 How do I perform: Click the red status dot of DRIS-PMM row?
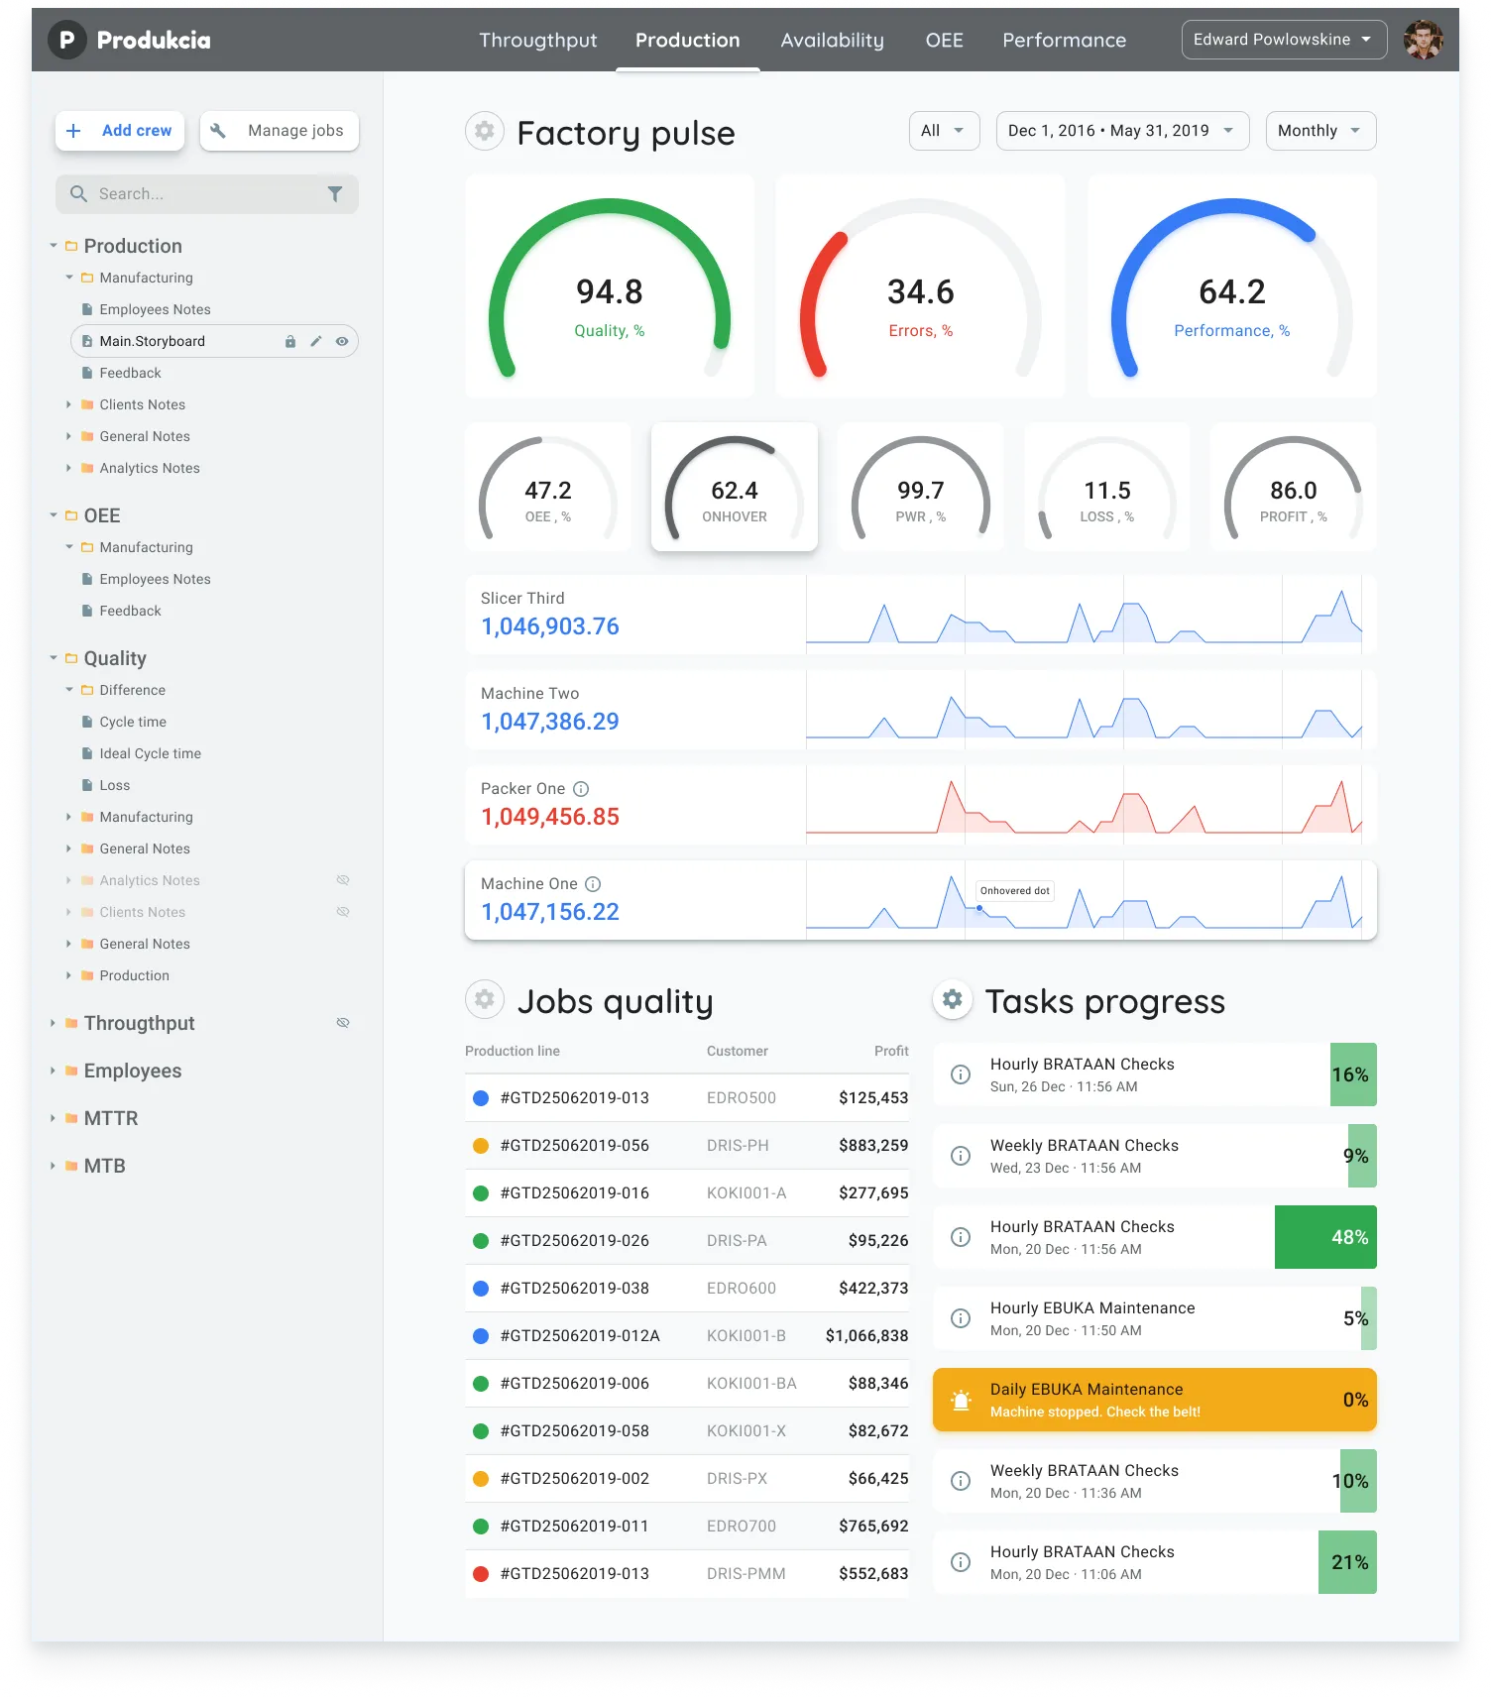[481, 1574]
